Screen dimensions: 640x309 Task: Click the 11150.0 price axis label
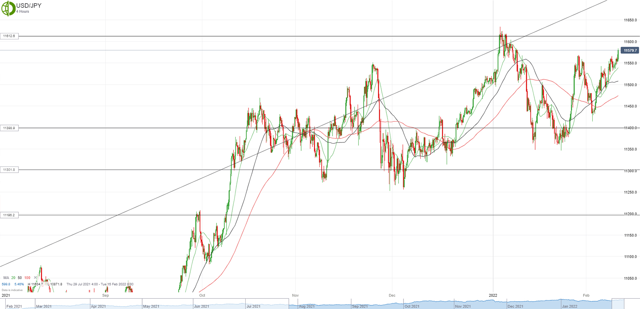point(630,235)
